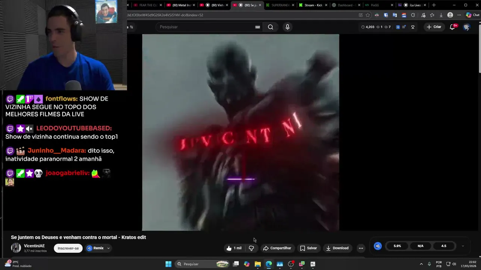The image size is (481, 270).
Task: Open Edge settings and more ellipsis
Action: [x=459, y=15]
